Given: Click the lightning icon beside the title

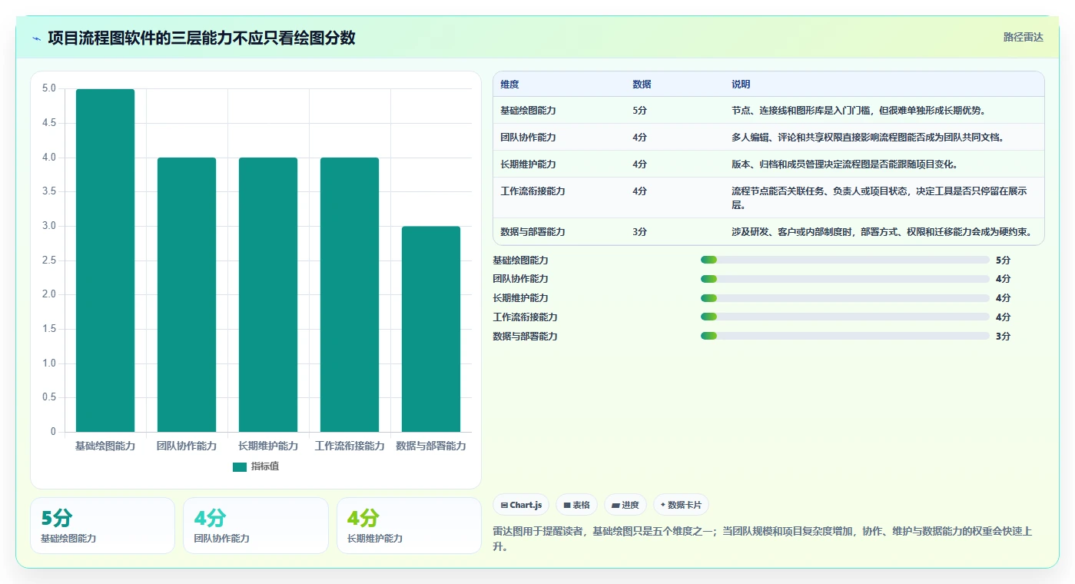Looking at the screenshot, I should (36, 38).
